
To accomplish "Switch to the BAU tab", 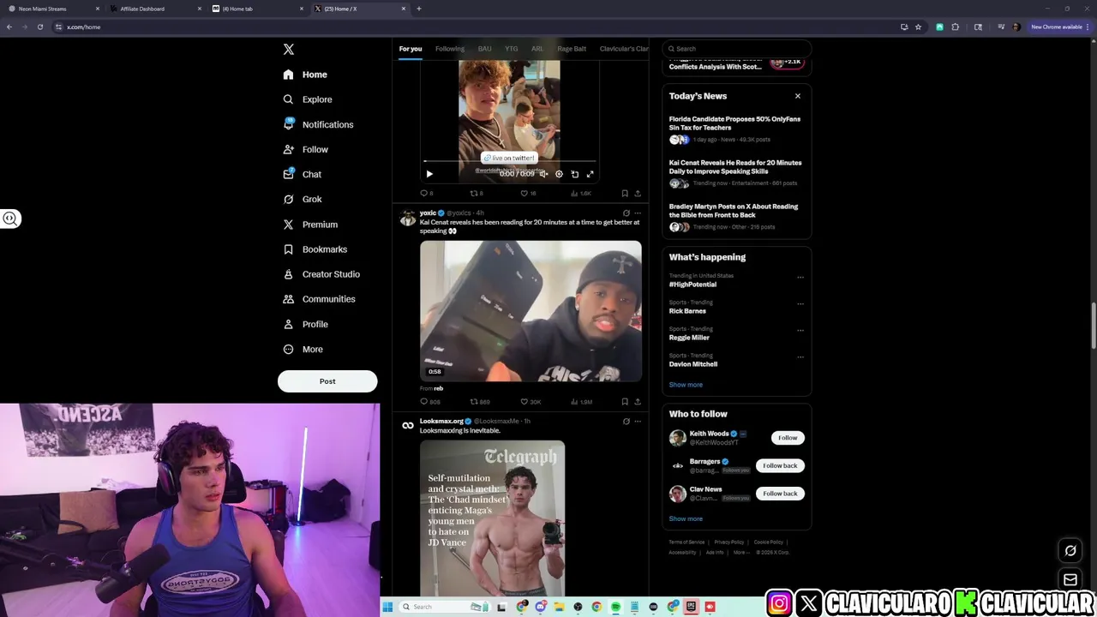I will [x=484, y=49].
